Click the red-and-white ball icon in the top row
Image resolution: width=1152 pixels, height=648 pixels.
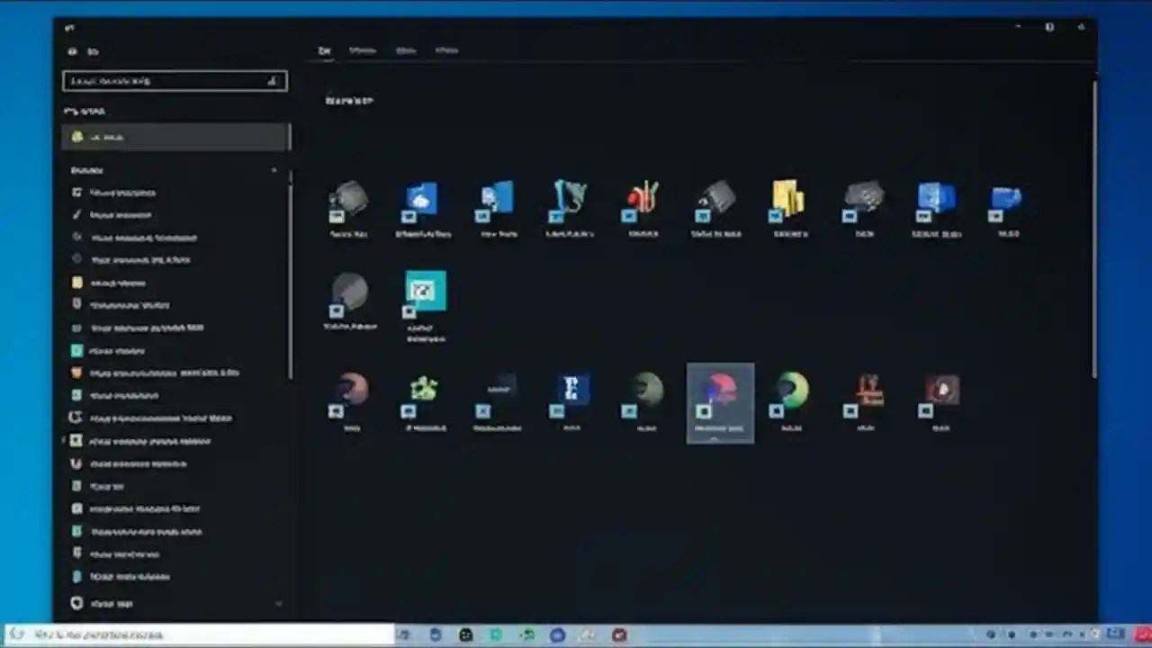tap(642, 200)
